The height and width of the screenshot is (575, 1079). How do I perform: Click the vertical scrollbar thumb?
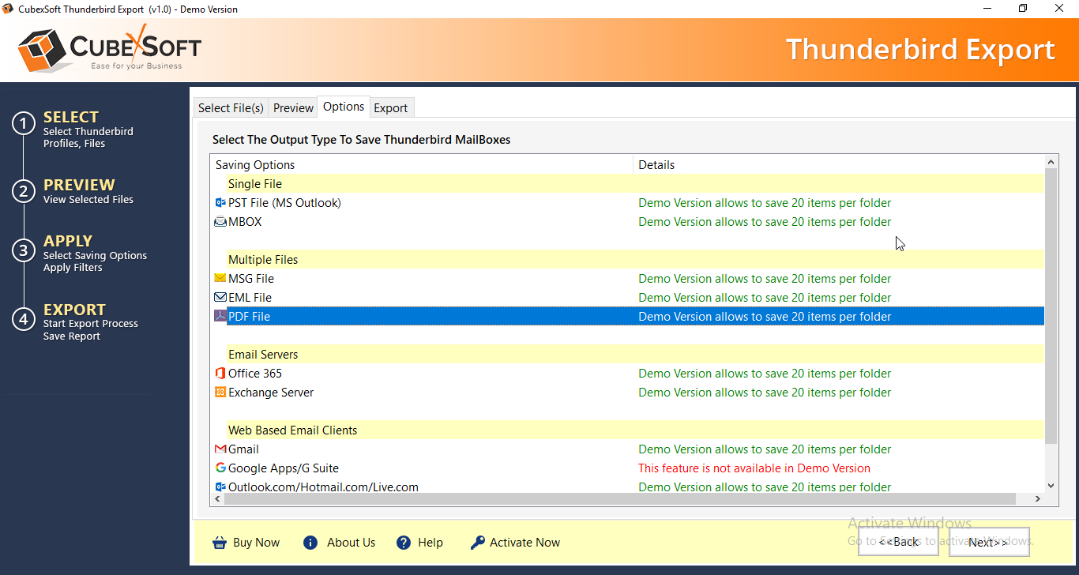(1051, 306)
